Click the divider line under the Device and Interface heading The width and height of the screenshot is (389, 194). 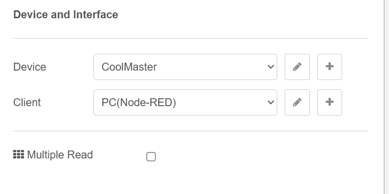click(190, 38)
